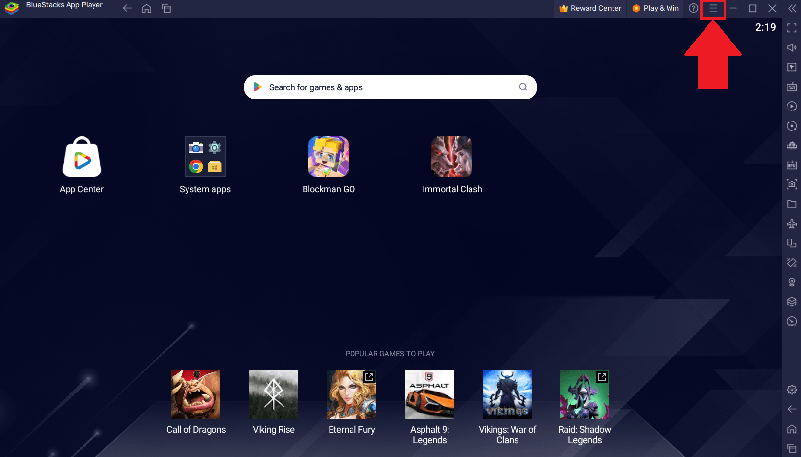Viewport: 801px width, 457px height.
Task: Open Media Manager via the folder icon
Action: 792,204
